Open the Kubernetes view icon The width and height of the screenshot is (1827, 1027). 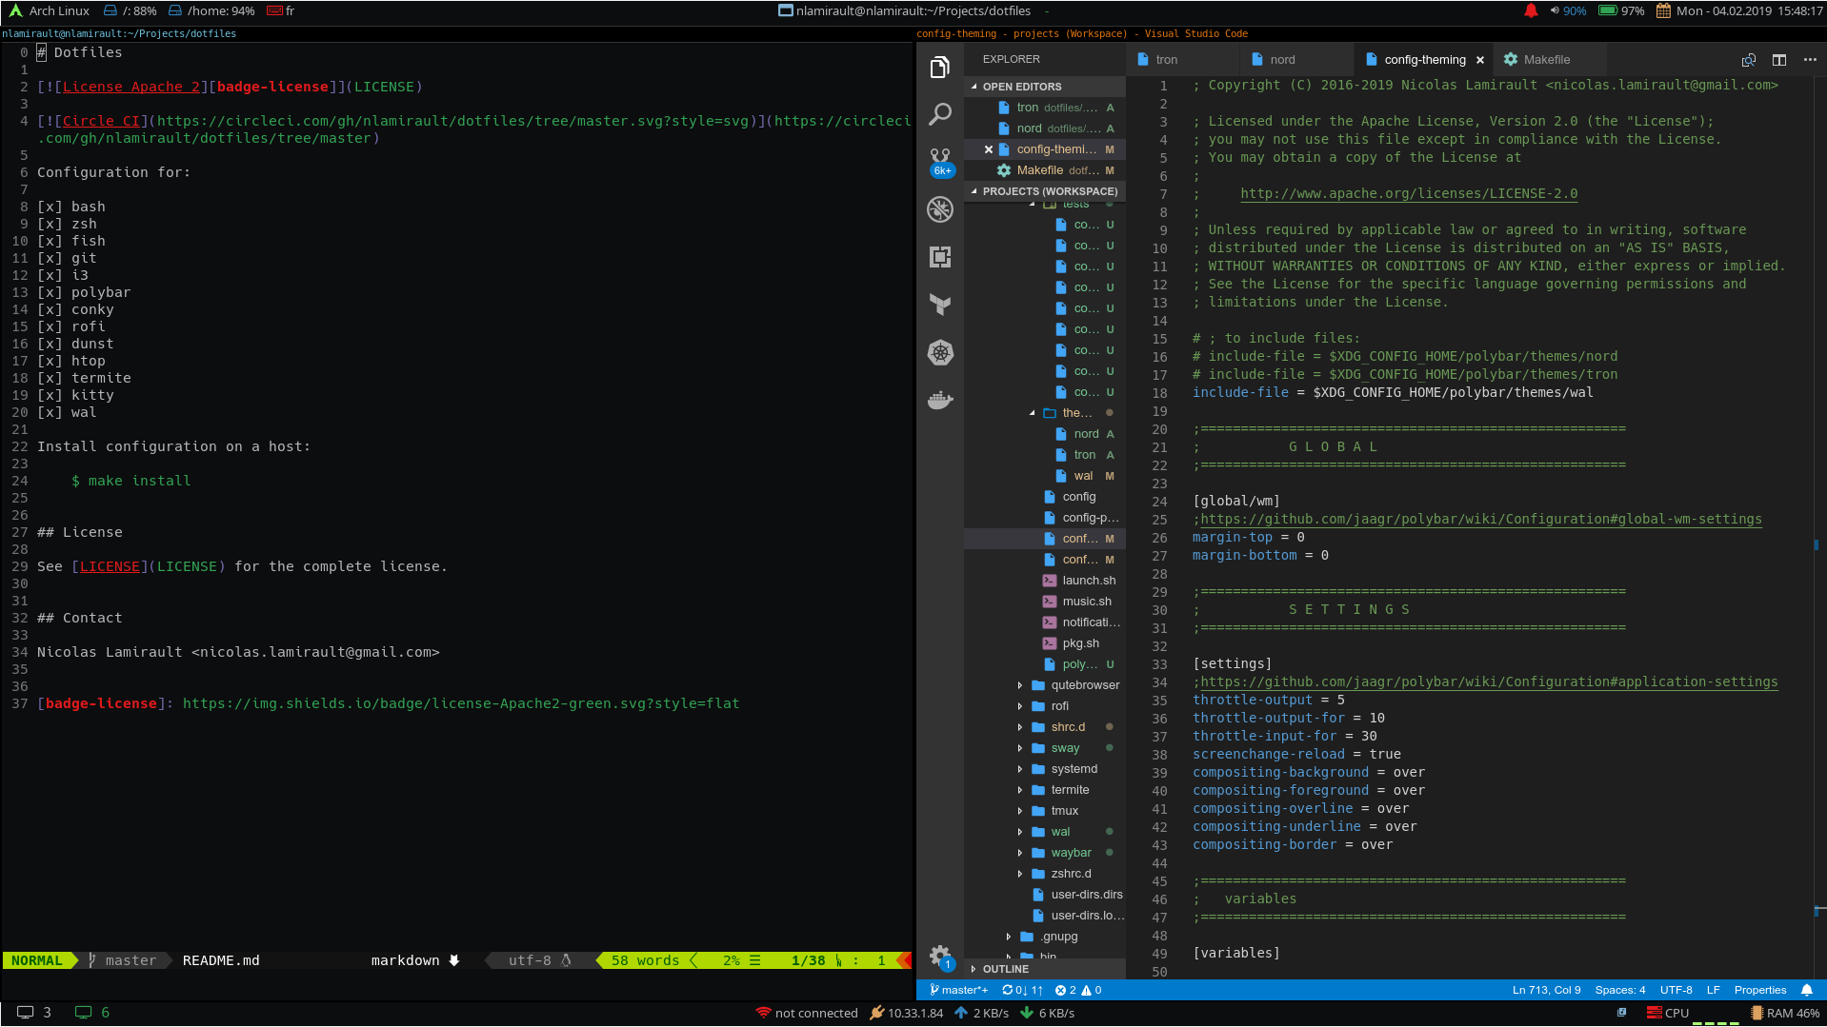point(940,352)
